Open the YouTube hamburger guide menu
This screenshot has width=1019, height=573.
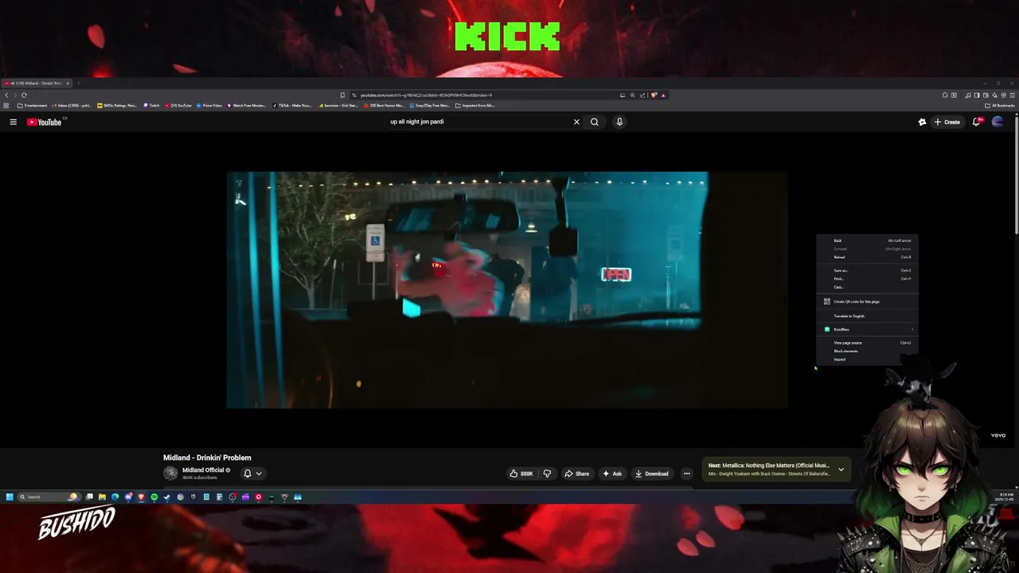click(x=13, y=122)
